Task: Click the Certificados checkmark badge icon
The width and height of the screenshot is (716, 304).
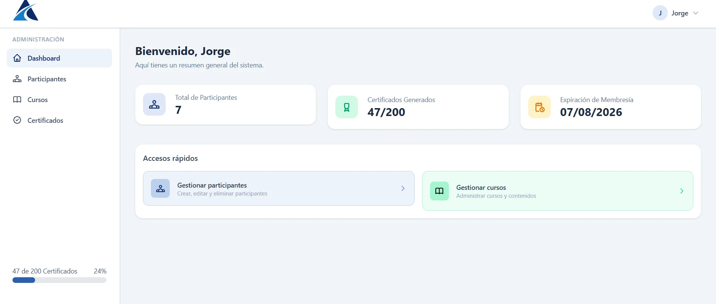Action: tap(17, 120)
